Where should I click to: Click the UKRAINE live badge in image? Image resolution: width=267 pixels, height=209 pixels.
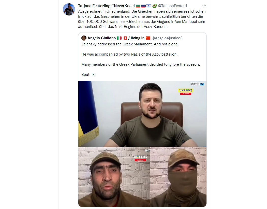[186, 92]
